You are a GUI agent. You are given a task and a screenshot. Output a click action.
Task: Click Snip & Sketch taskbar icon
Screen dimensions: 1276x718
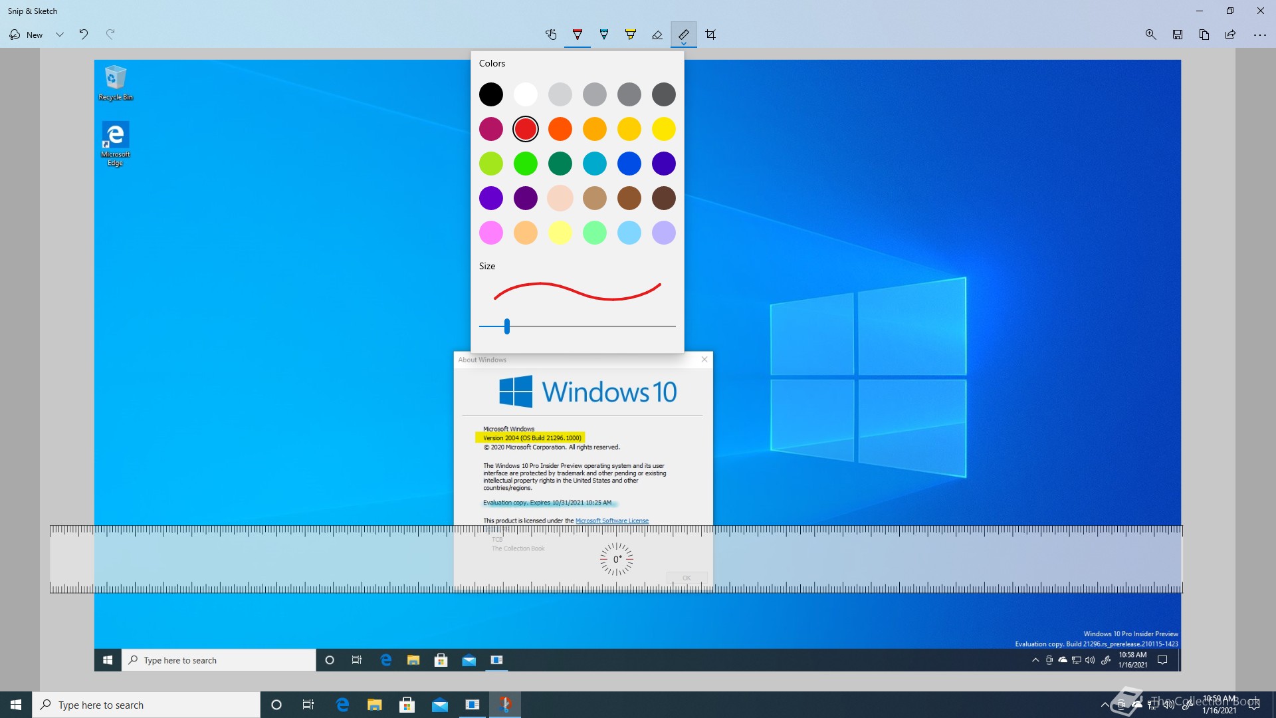coord(505,705)
